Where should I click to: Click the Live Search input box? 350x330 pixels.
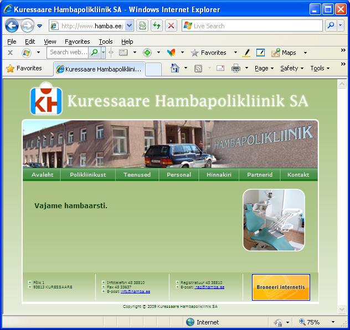pos(252,26)
